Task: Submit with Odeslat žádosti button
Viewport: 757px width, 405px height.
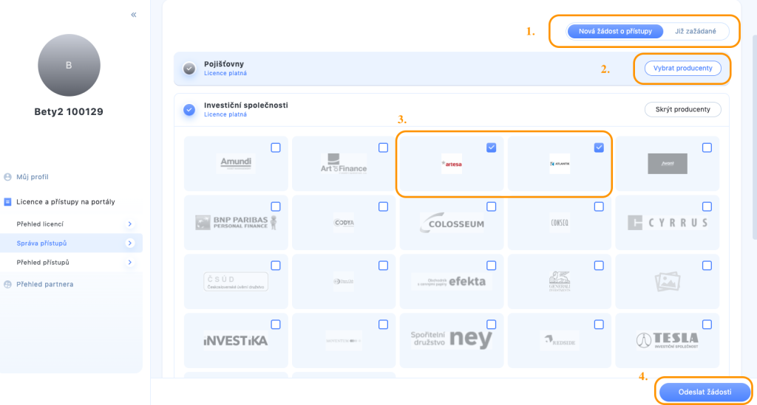Action: 705,392
